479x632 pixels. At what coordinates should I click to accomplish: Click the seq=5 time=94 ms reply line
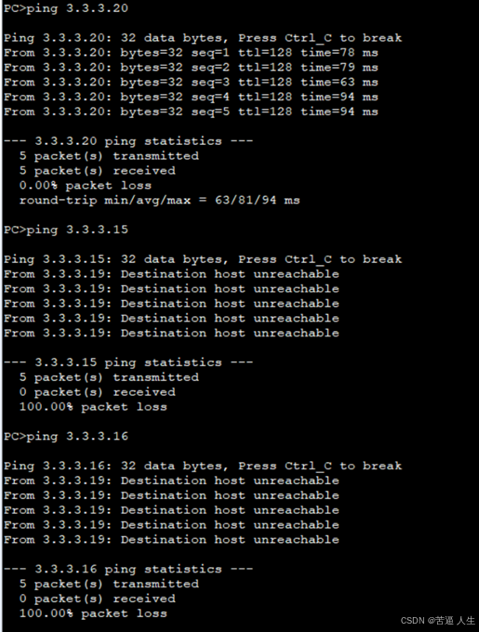(x=191, y=112)
